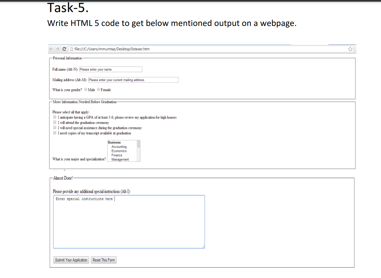The image size is (381, 278).
Task: Click the browser back navigation arrow
Action: pyautogui.click(x=51, y=49)
